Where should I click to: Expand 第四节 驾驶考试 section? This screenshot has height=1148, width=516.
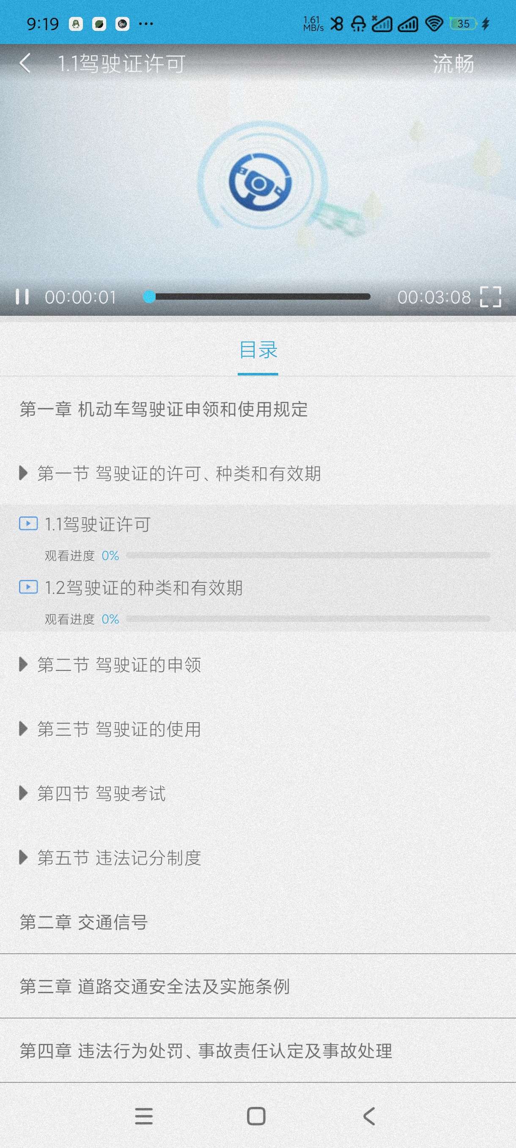[102, 793]
